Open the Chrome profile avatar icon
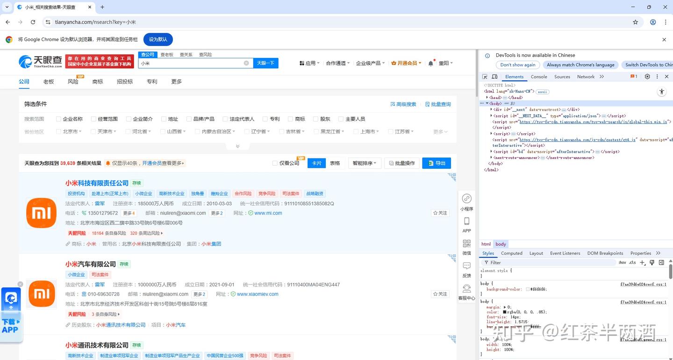The width and height of the screenshot is (673, 360). 653,22
